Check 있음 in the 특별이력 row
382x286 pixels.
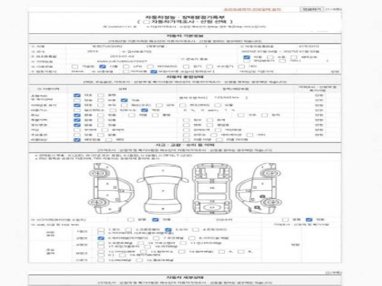pos(101,120)
